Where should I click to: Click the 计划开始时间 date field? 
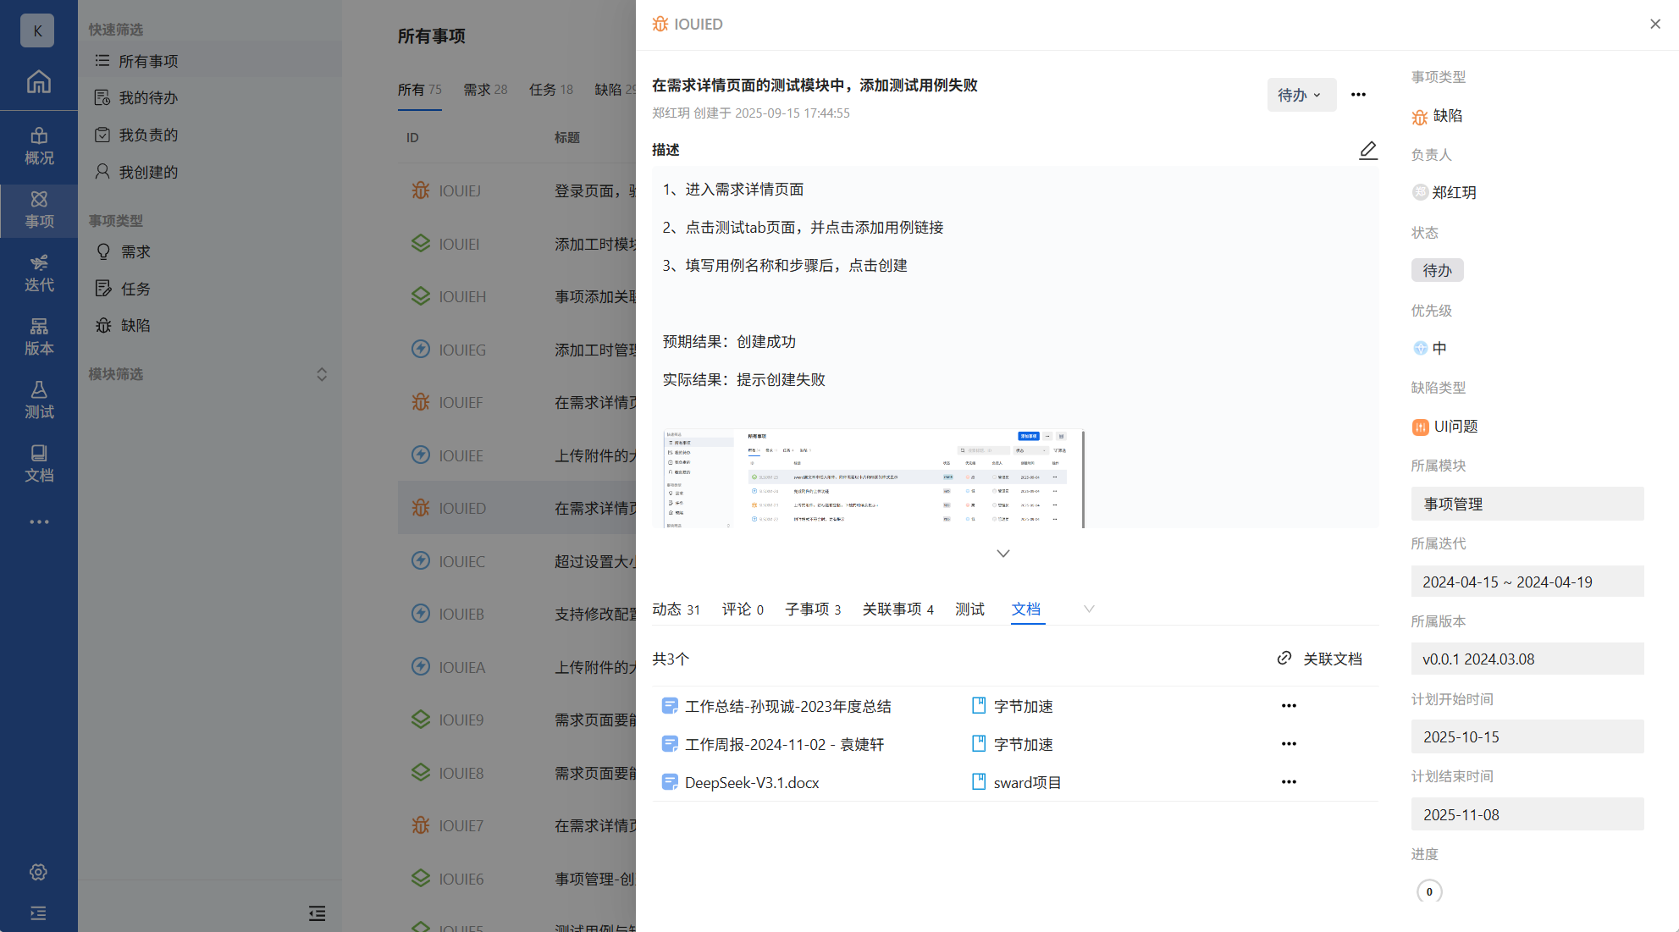(1527, 736)
